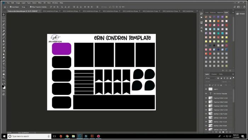The height and width of the screenshot is (140, 248).
Task: Toggle Show Transform Controls checkbox
Action: pos(31,7)
